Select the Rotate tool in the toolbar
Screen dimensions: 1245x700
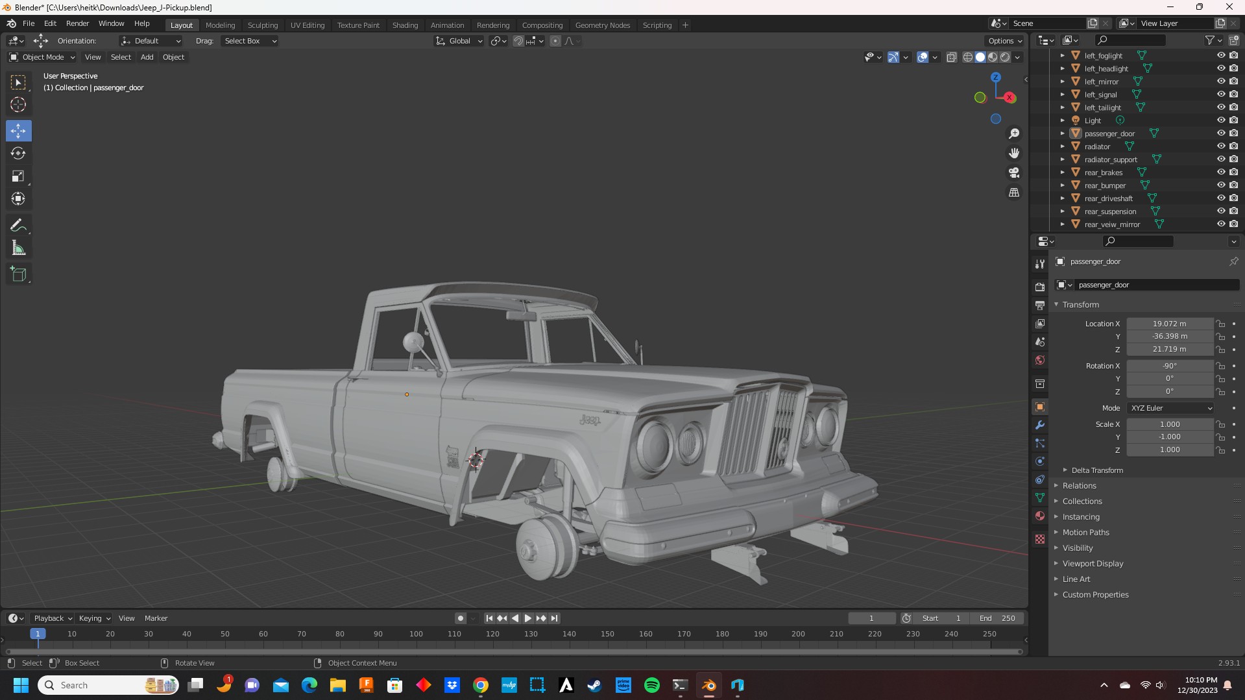[18, 154]
